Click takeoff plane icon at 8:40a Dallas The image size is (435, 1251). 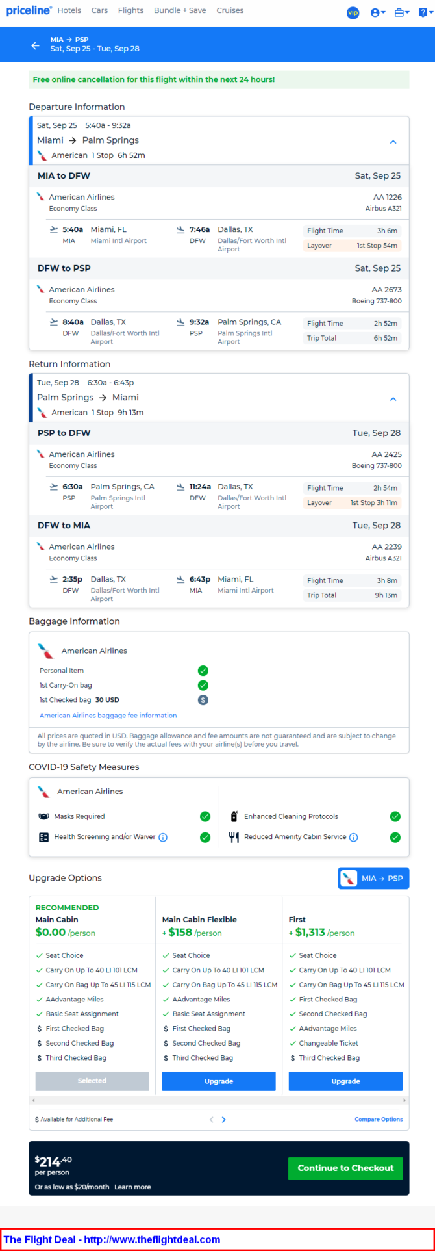pyautogui.click(x=54, y=322)
